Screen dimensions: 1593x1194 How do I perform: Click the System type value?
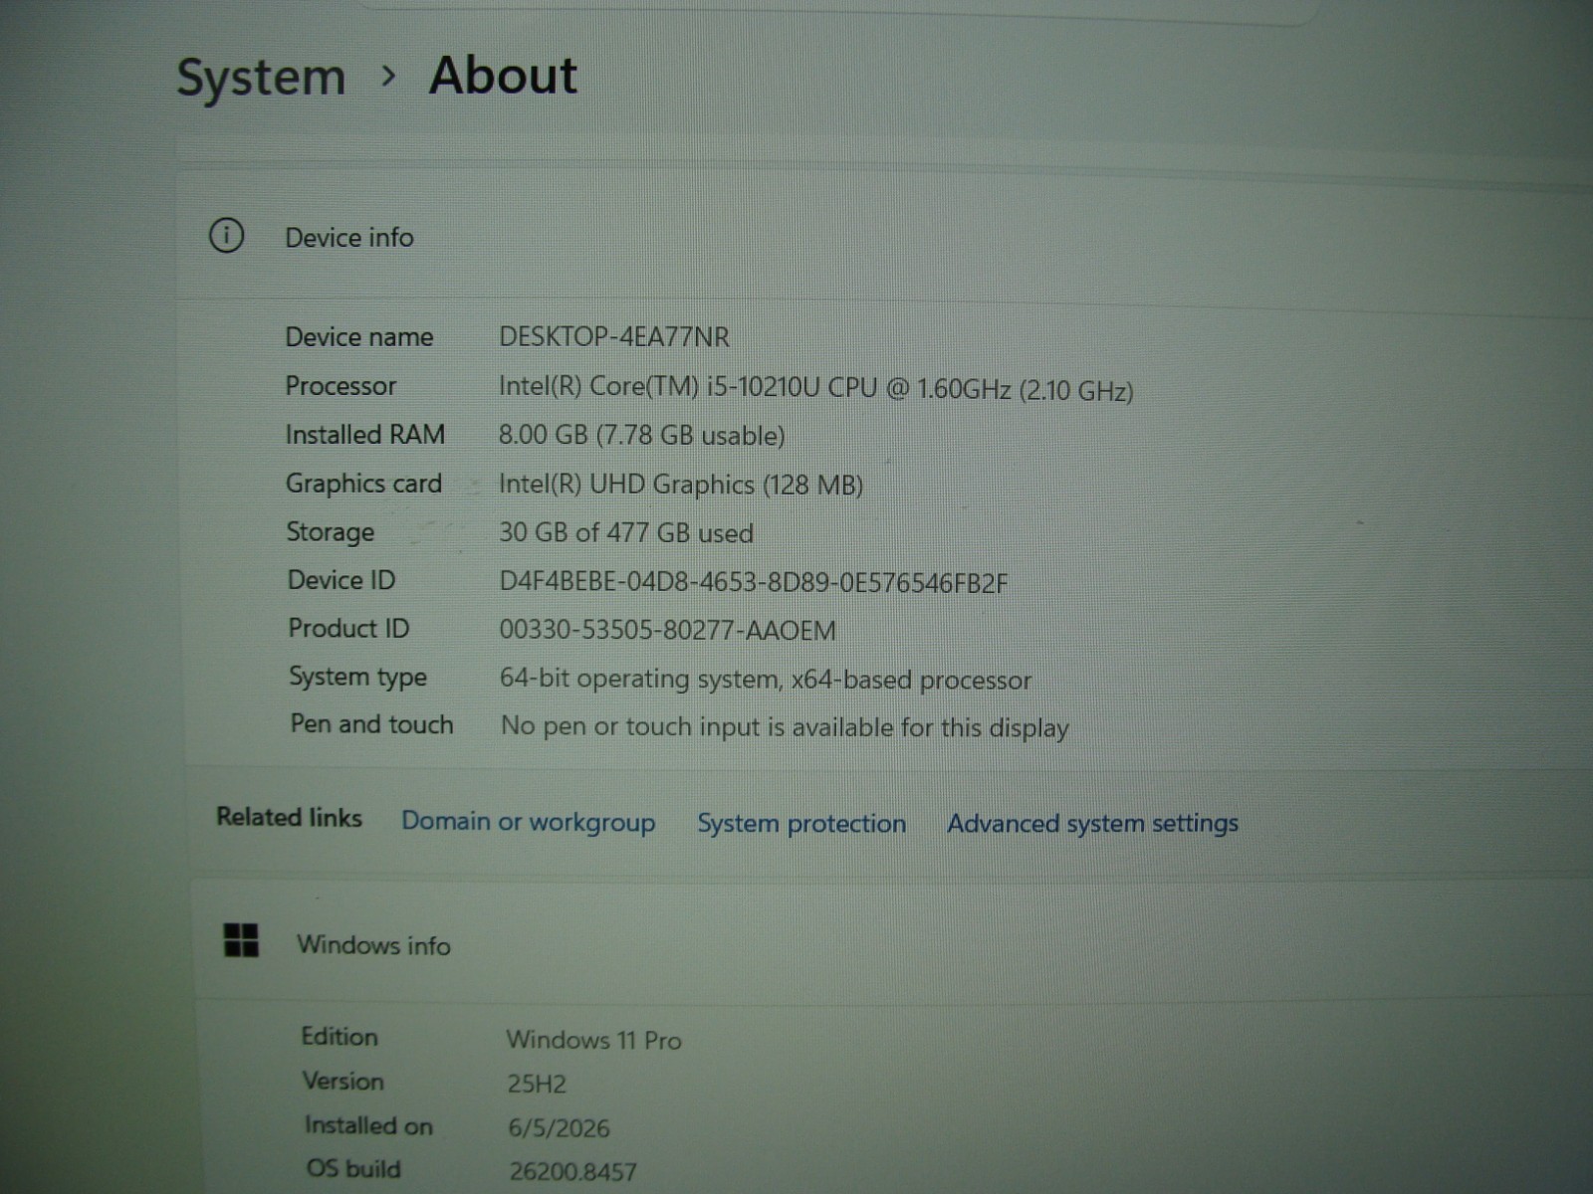[765, 680]
